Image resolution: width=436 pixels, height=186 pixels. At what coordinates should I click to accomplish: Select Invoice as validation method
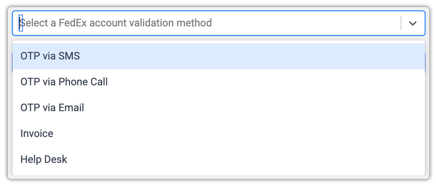(37, 133)
